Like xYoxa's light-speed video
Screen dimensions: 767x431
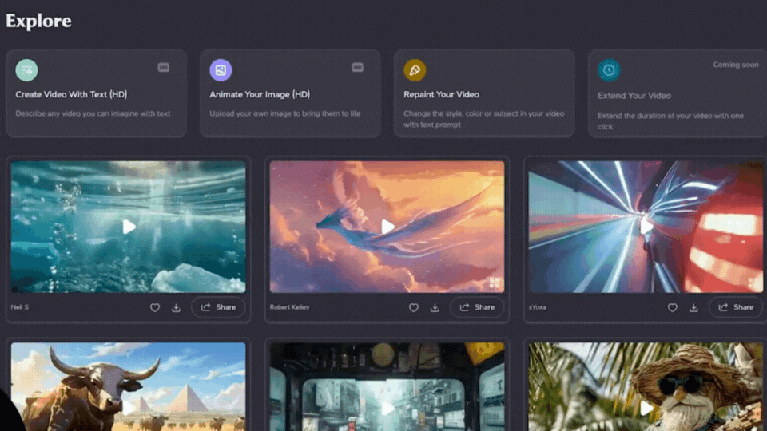(672, 307)
